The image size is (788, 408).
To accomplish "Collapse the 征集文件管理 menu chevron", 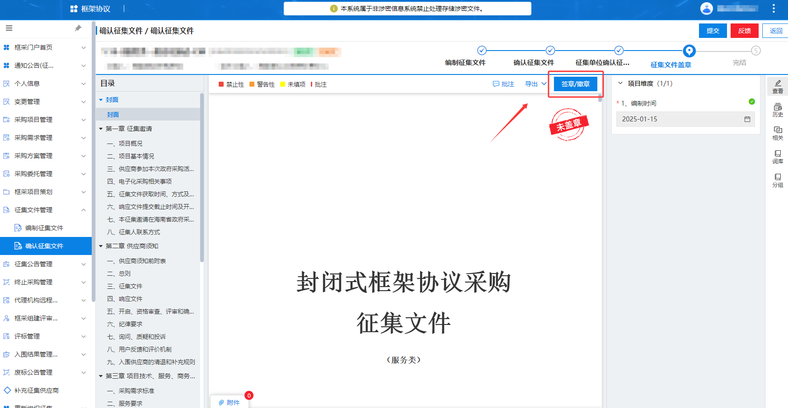I will pyautogui.click(x=84, y=210).
